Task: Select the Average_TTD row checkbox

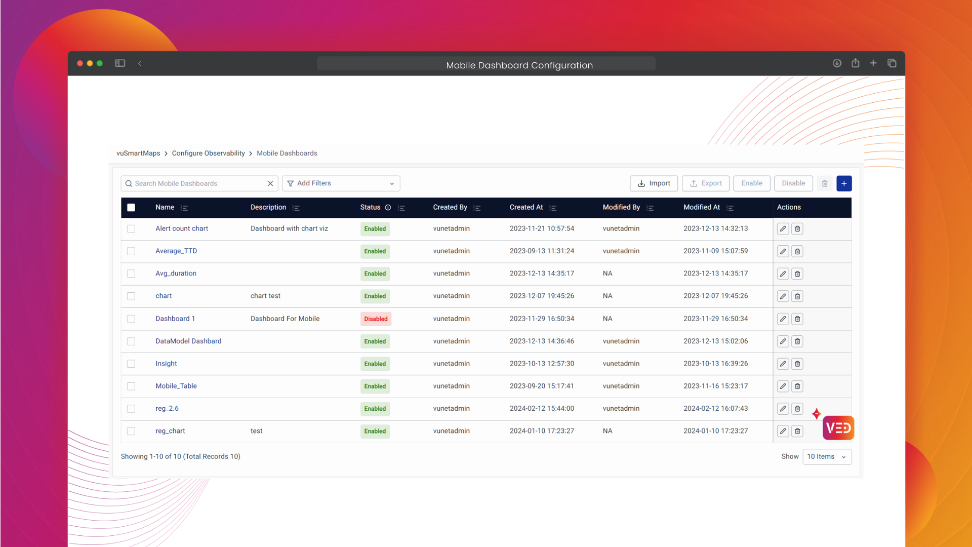Action: pos(131,251)
